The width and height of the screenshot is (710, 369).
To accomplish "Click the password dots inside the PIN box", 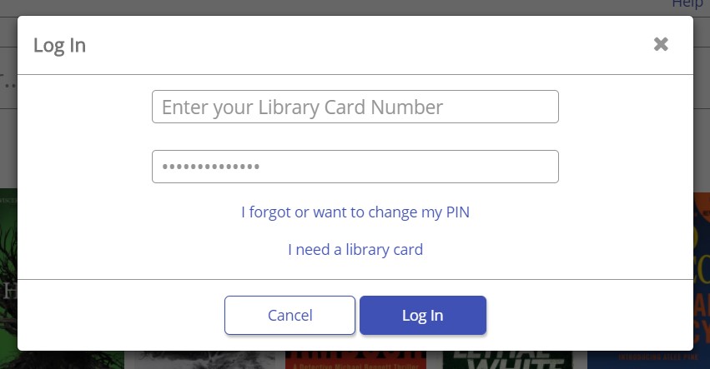I will click(x=211, y=167).
